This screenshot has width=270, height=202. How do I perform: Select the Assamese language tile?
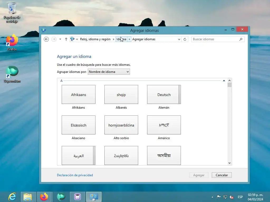point(164,155)
